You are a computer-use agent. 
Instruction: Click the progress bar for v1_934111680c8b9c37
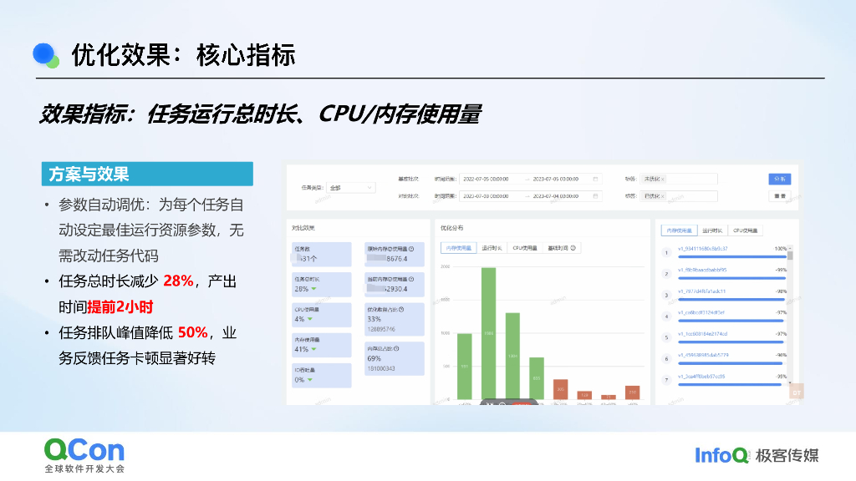(x=731, y=256)
